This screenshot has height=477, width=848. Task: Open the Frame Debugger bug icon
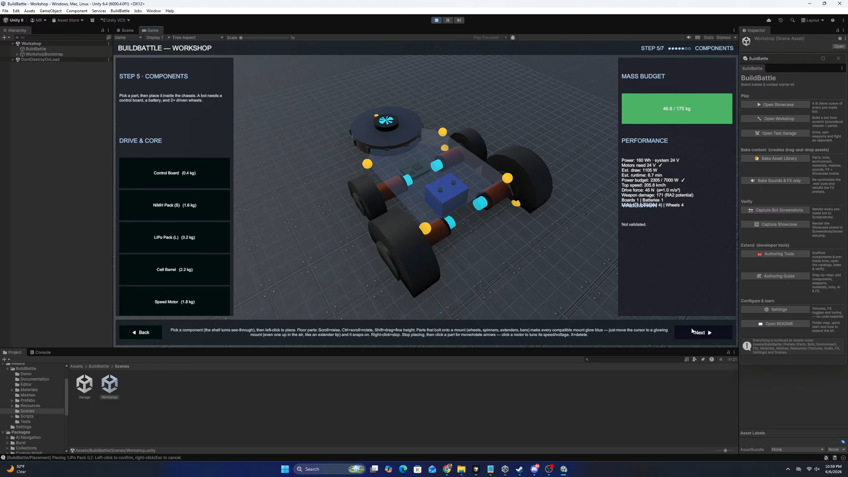[x=513, y=37]
